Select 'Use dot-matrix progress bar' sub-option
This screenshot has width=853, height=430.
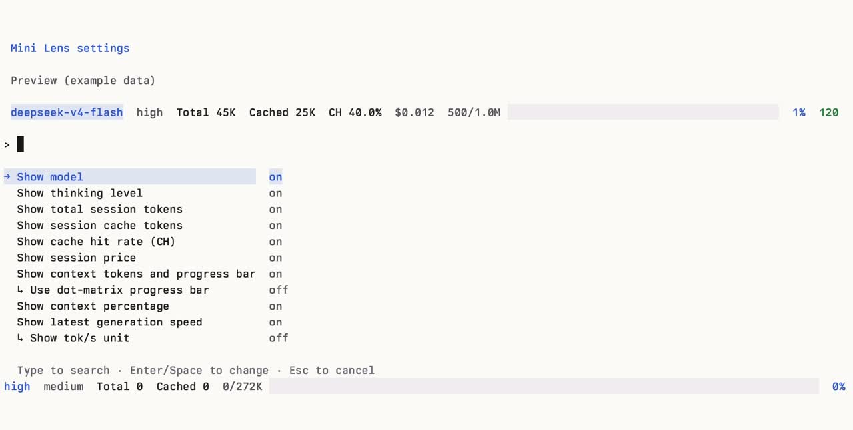(113, 290)
